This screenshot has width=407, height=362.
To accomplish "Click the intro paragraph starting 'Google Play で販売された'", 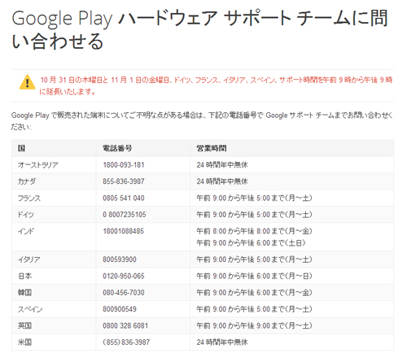I will 202,121.
